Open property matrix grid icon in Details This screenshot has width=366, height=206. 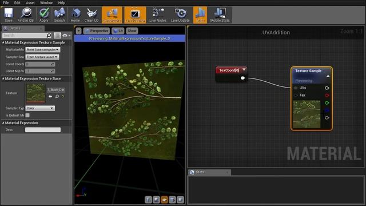coord(57,35)
